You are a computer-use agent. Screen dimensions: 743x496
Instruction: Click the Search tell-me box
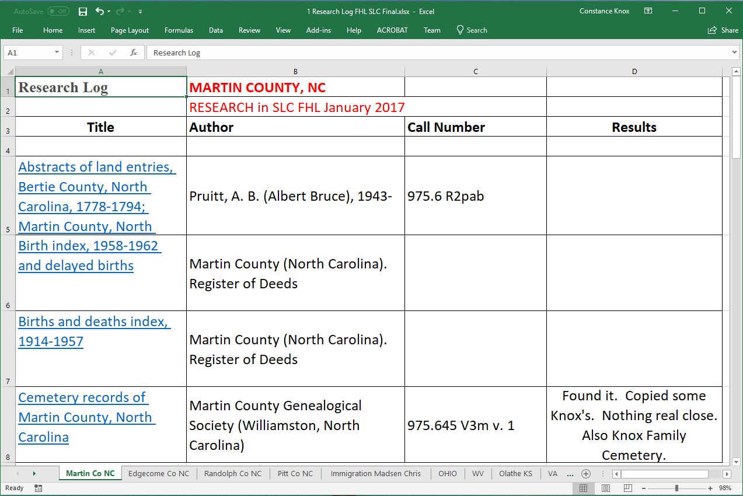(x=472, y=30)
